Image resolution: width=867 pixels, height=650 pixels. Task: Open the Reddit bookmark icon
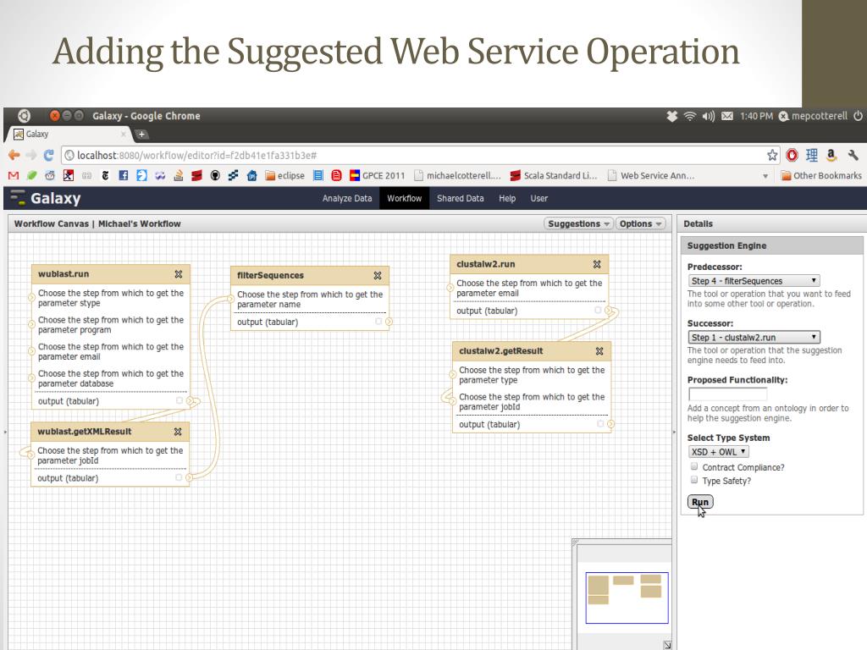click(50, 176)
